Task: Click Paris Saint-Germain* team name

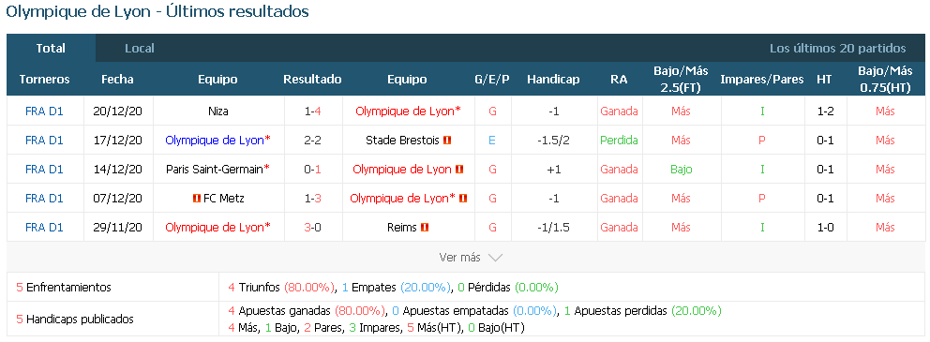Action: tap(218, 170)
